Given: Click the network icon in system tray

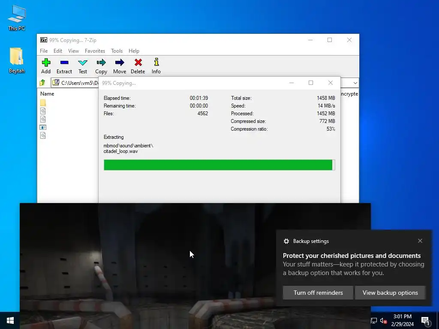Looking at the screenshot, I should tap(373, 320).
